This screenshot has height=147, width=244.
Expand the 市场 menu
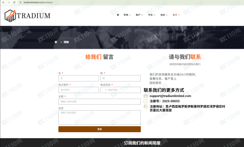pyautogui.click(x=127, y=15)
